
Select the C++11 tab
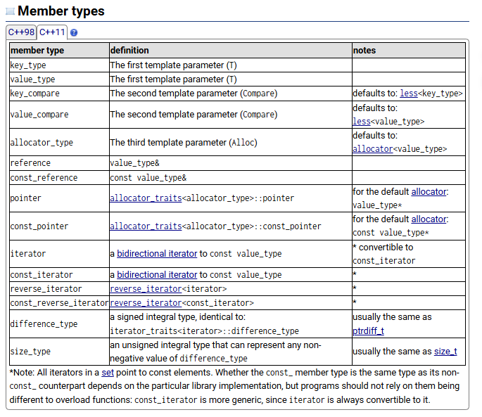click(x=52, y=32)
